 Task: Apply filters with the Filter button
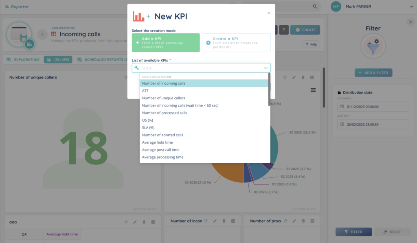pyautogui.click(x=353, y=232)
